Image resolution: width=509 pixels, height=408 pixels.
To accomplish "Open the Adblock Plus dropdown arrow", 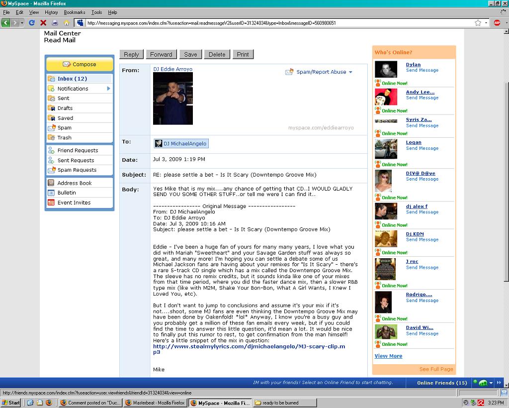I will click(x=506, y=23).
